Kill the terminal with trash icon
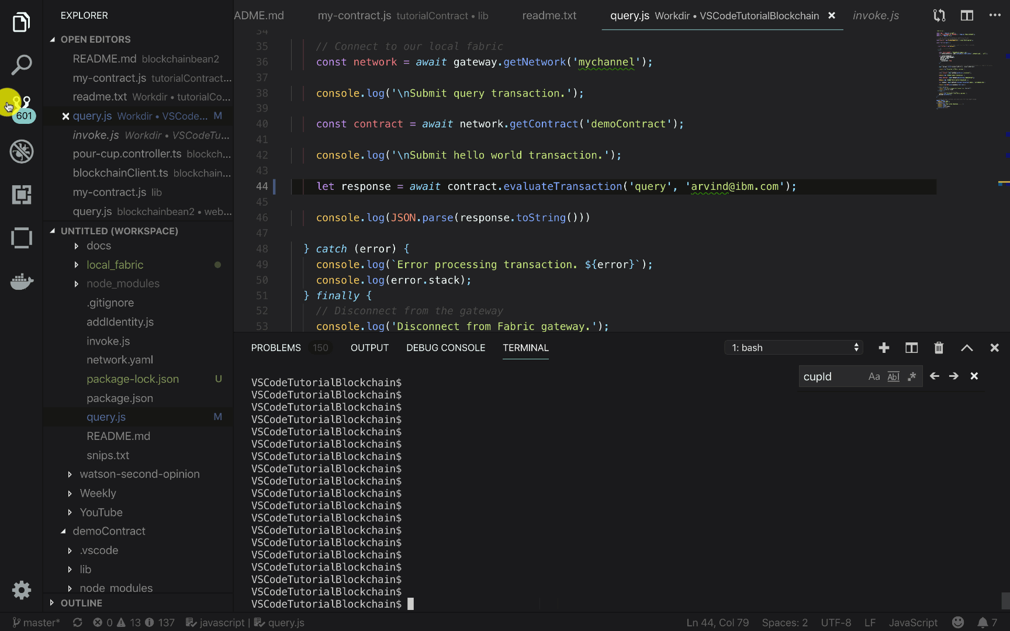The image size is (1010, 631). pos(939,348)
